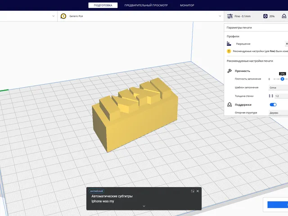Open the ПРЕДВАРИТЕЛЬНЫЙ ПРОСМОТР tab
Viewport: 288px width, 216px height.
[146, 5]
